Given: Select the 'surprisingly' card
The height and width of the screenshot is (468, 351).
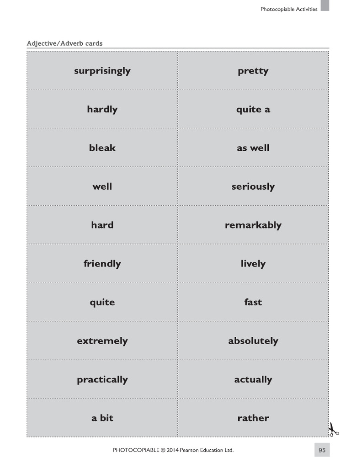Looking at the screenshot, I should (x=102, y=71).
